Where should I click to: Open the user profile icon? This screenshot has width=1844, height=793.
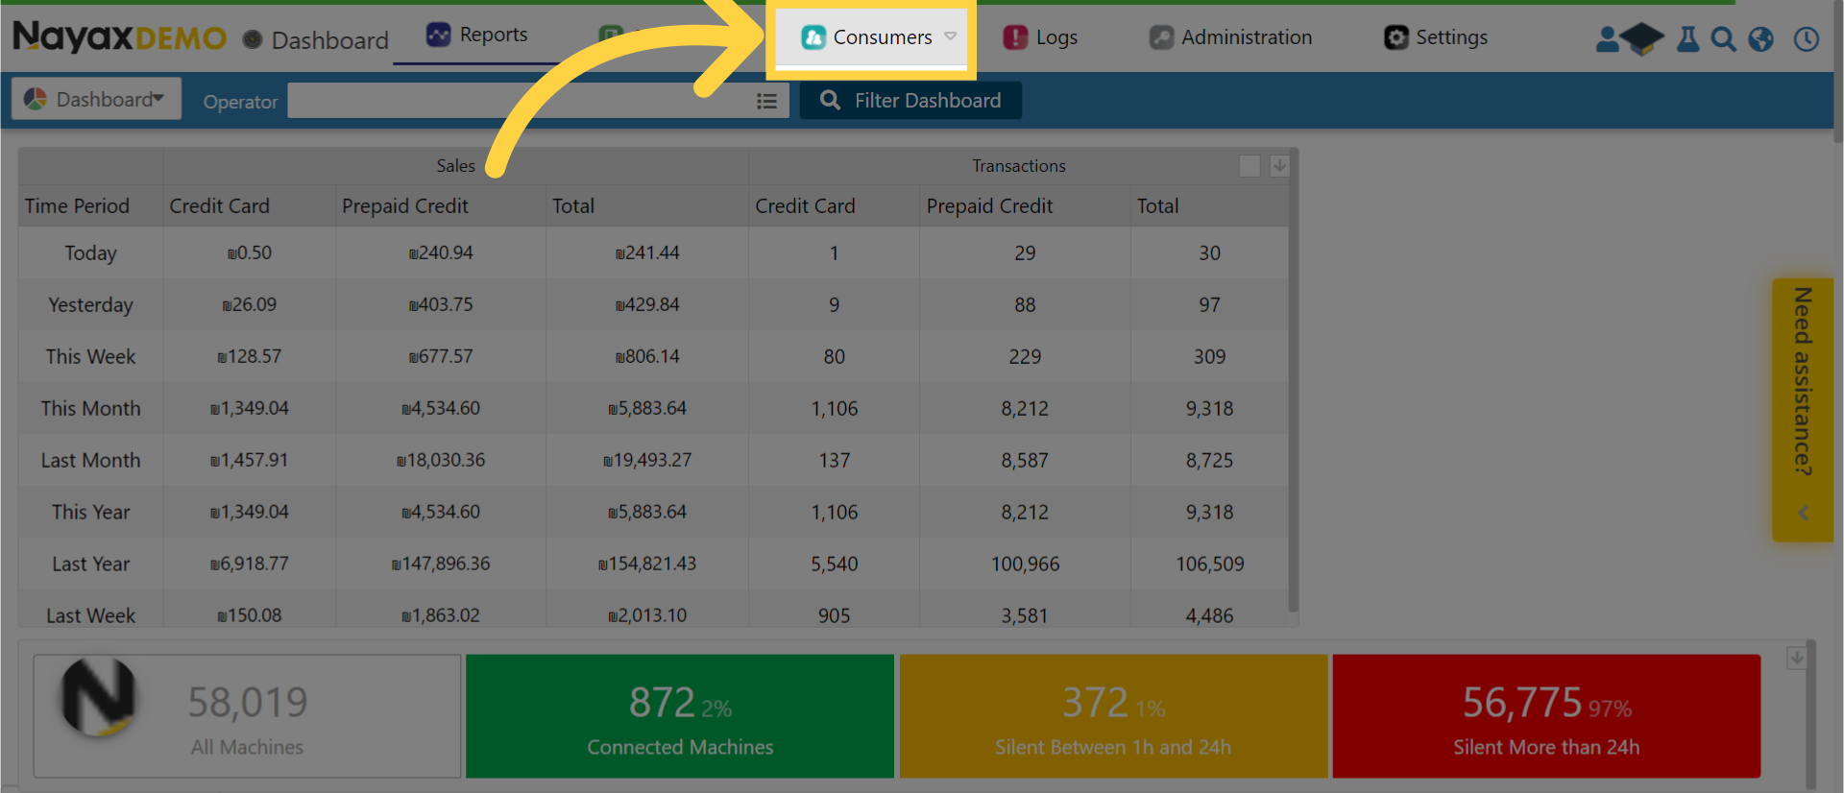tap(1607, 39)
